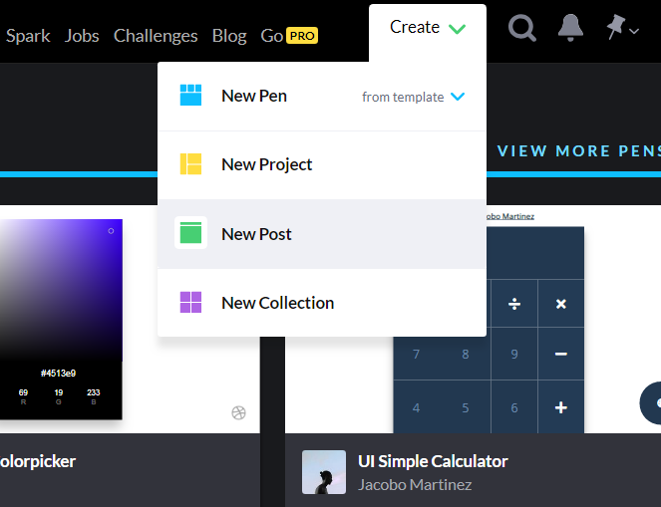Open the Blog nav link
Screen dimensions: 661x507
(x=229, y=36)
